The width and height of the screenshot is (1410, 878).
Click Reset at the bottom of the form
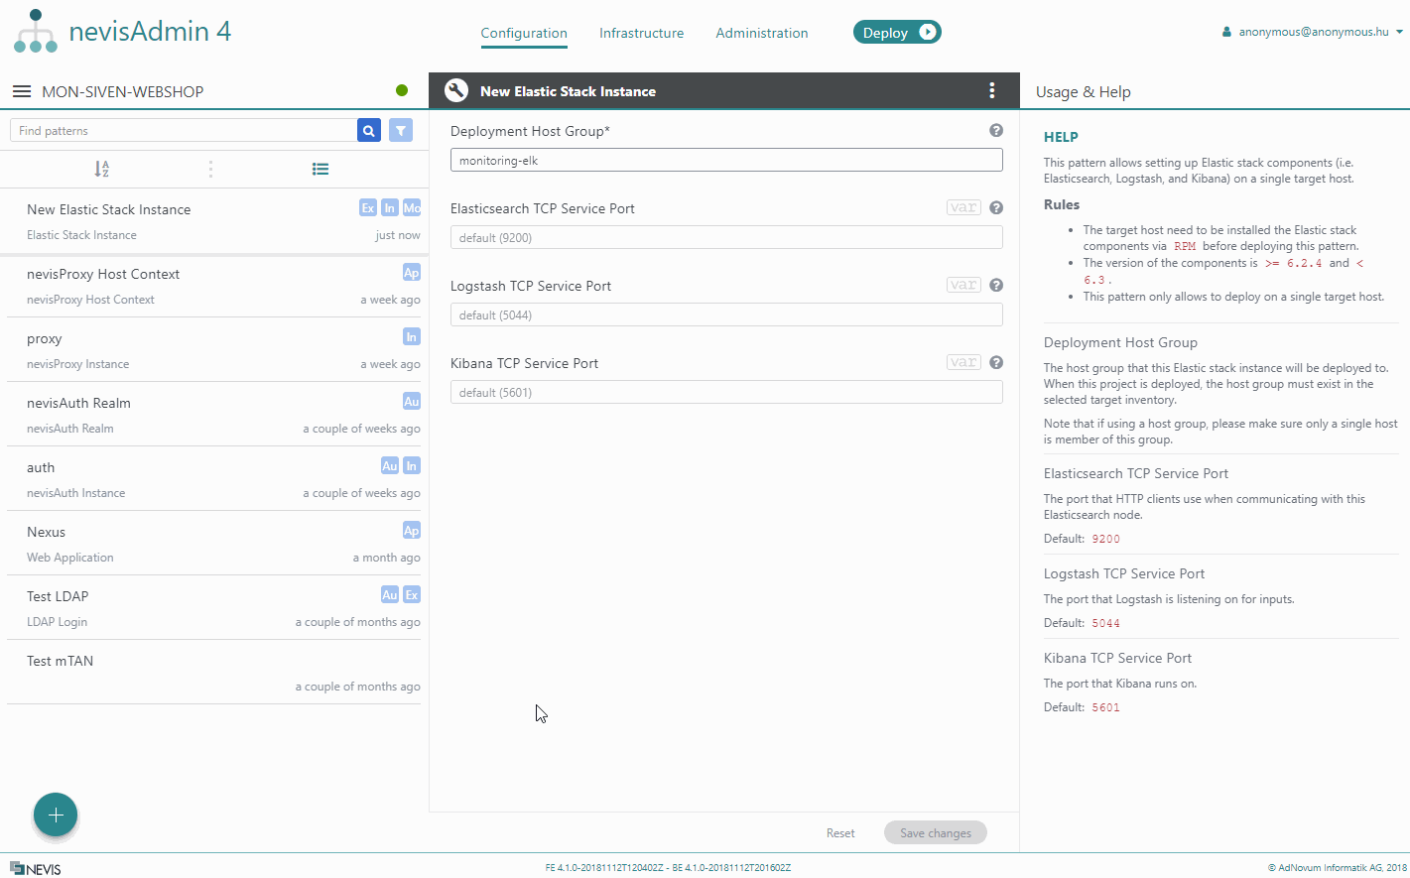pyautogui.click(x=840, y=833)
